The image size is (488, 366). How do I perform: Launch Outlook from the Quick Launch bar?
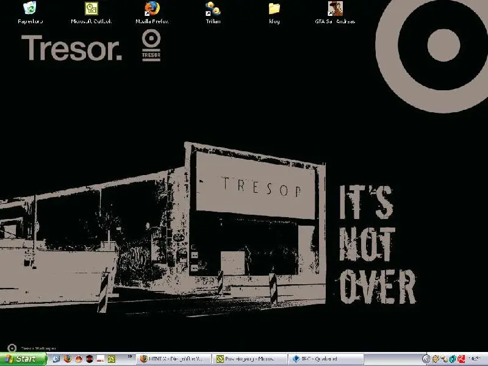[x=112, y=359]
